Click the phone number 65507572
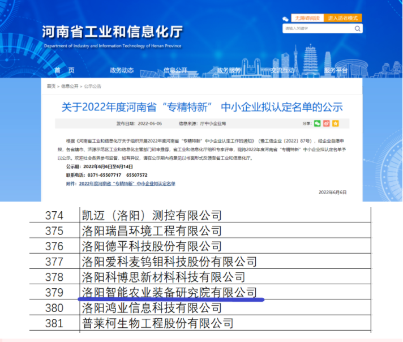 point(137,175)
